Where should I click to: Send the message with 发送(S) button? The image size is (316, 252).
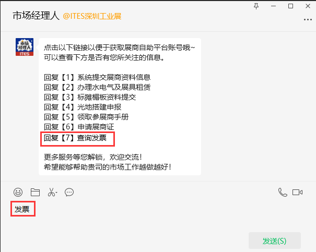275,241
